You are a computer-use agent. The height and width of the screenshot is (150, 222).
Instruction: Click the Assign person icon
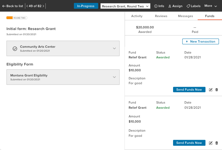(x=169, y=6)
